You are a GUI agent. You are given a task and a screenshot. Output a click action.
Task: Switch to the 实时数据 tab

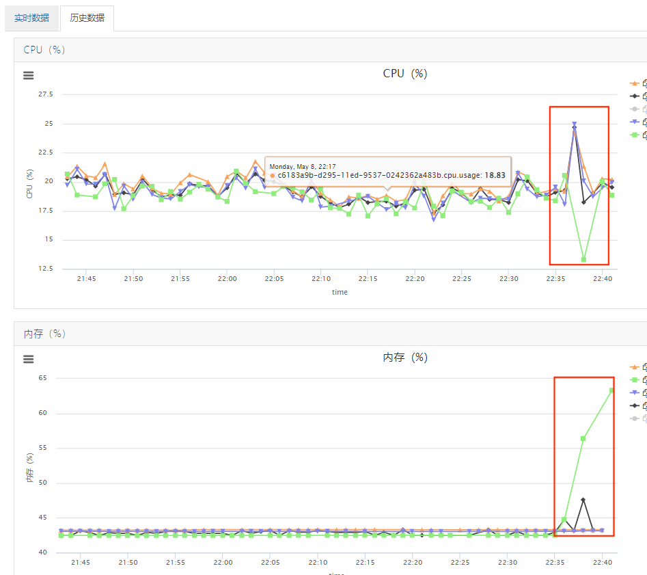click(x=32, y=18)
